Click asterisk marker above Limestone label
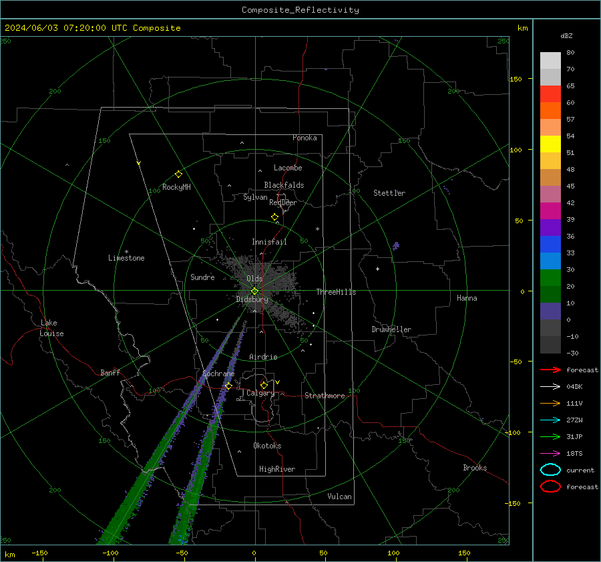 tap(126, 252)
